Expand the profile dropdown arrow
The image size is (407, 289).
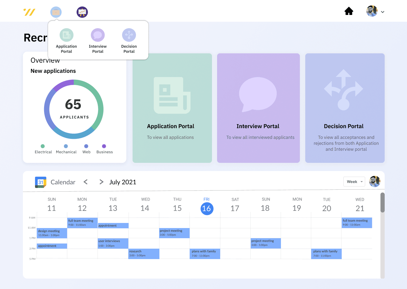[x=383, y=12]
